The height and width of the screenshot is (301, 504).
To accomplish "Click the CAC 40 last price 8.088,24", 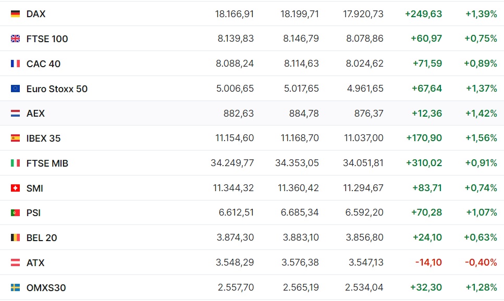I will [235, 64].
